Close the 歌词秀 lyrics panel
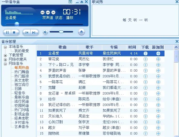 click(x=177, y=2)
